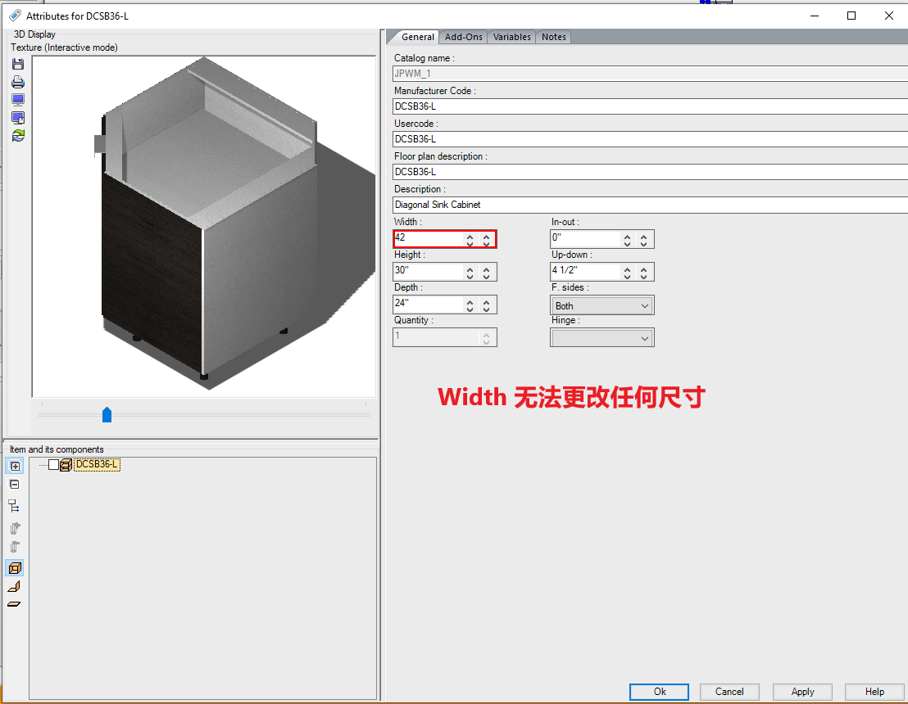Open the empty Hinge dropdown

click(x=602, y=338)
